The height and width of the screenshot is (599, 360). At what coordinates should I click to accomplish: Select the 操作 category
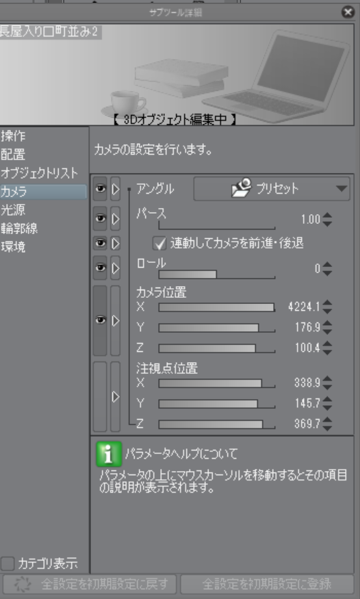44,136
